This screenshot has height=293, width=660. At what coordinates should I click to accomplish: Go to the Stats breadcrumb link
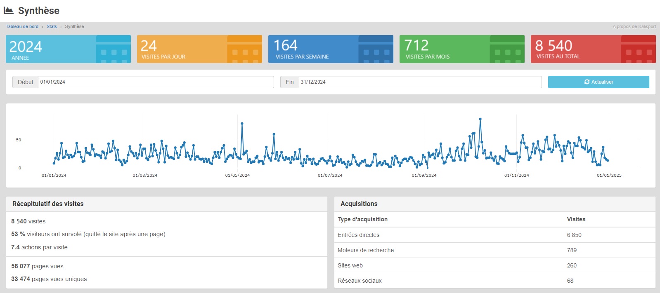click(x=52, y=26)
